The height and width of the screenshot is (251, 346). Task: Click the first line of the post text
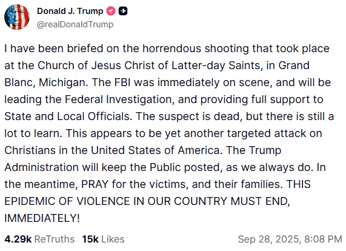[167, 49]
